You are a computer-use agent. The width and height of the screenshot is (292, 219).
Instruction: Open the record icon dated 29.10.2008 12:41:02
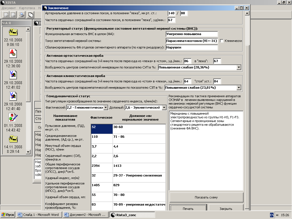13,75
